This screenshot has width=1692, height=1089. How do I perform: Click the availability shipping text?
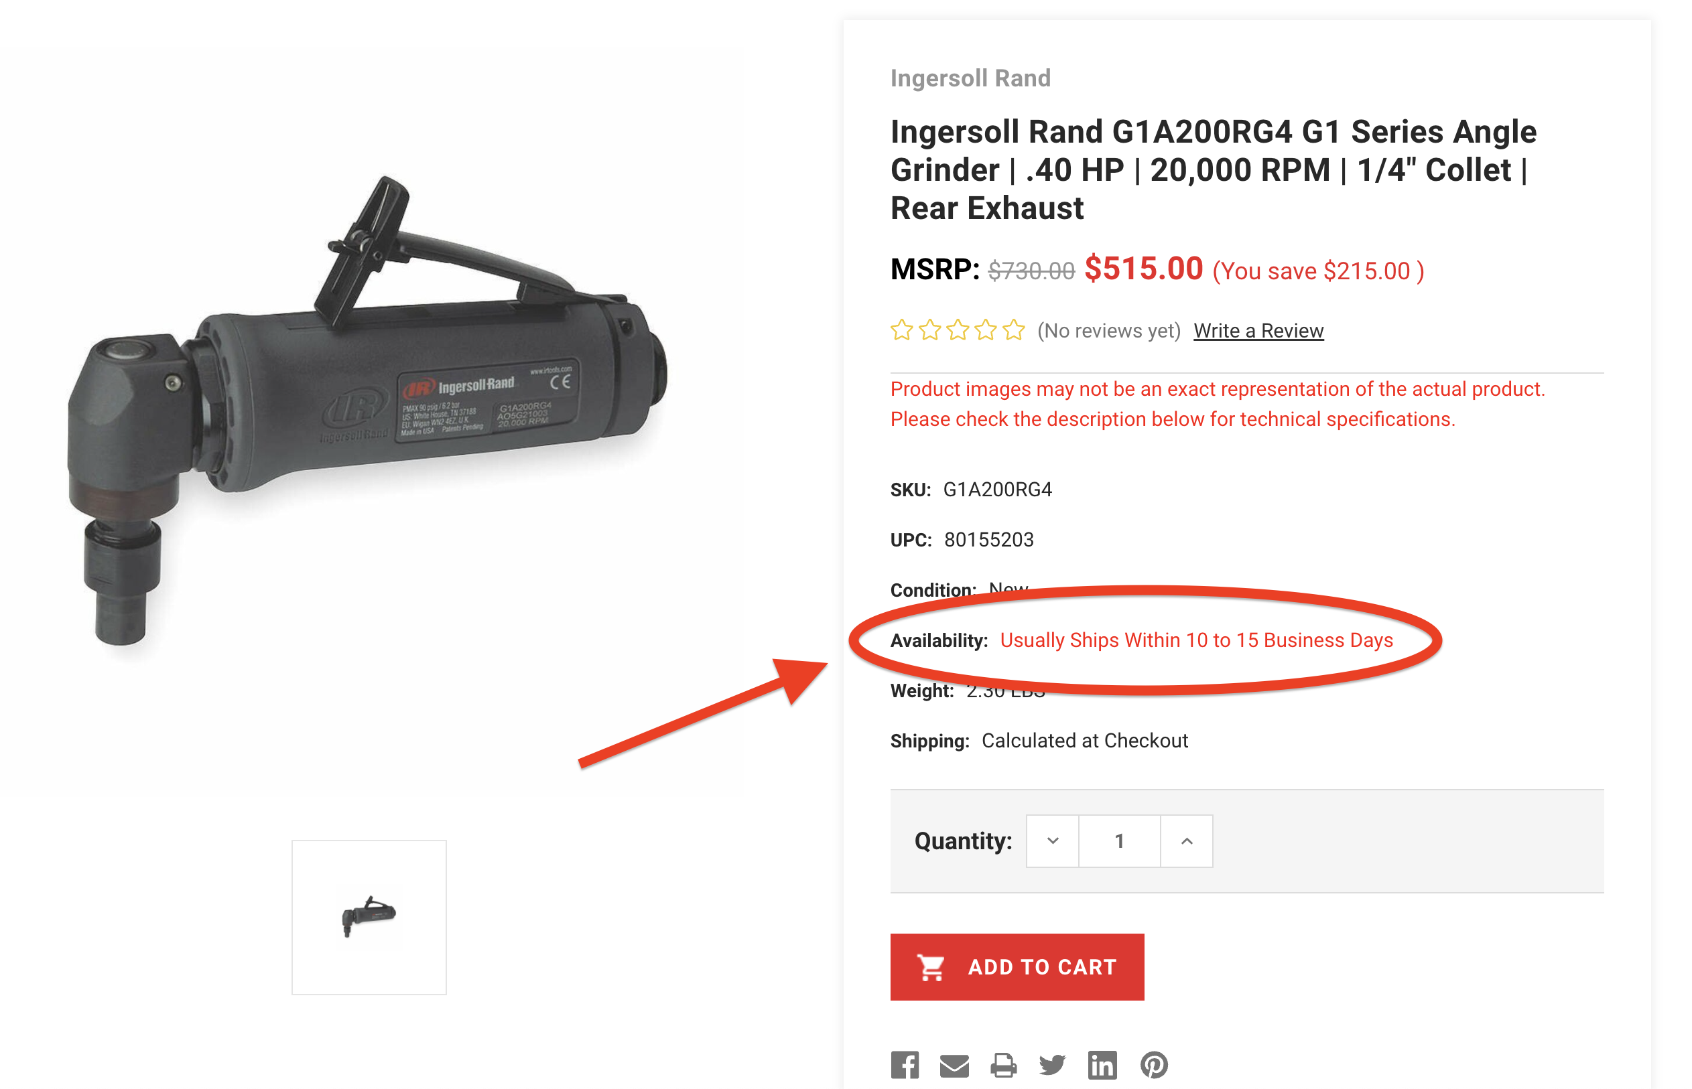point(1195,640)
